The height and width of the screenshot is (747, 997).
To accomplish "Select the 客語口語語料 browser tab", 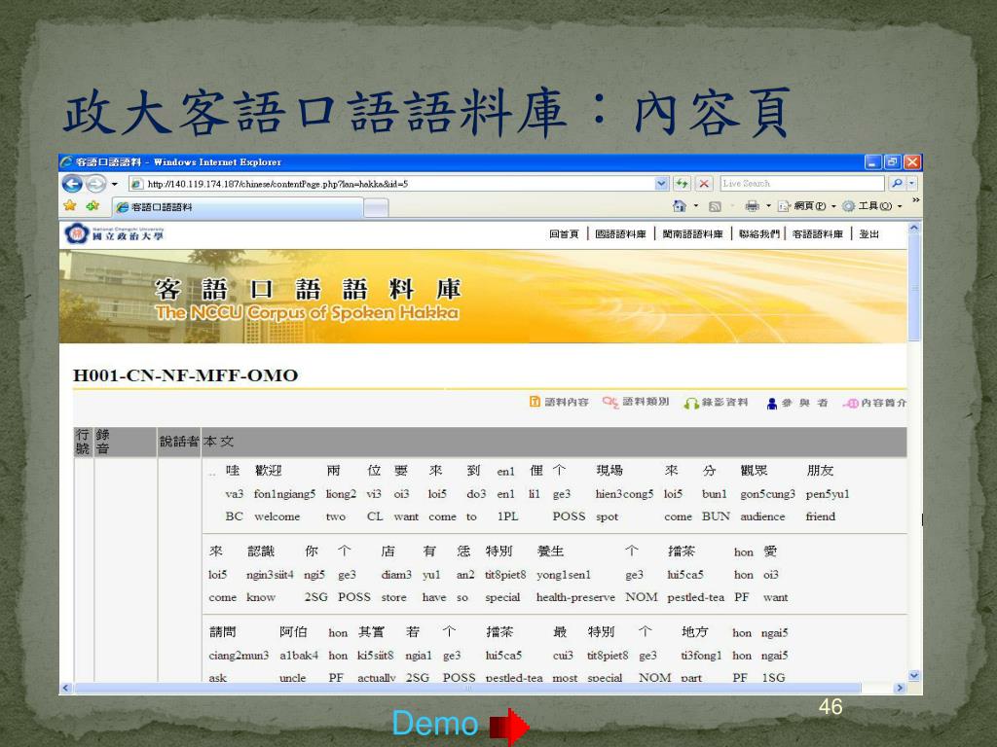I will 238,207.
